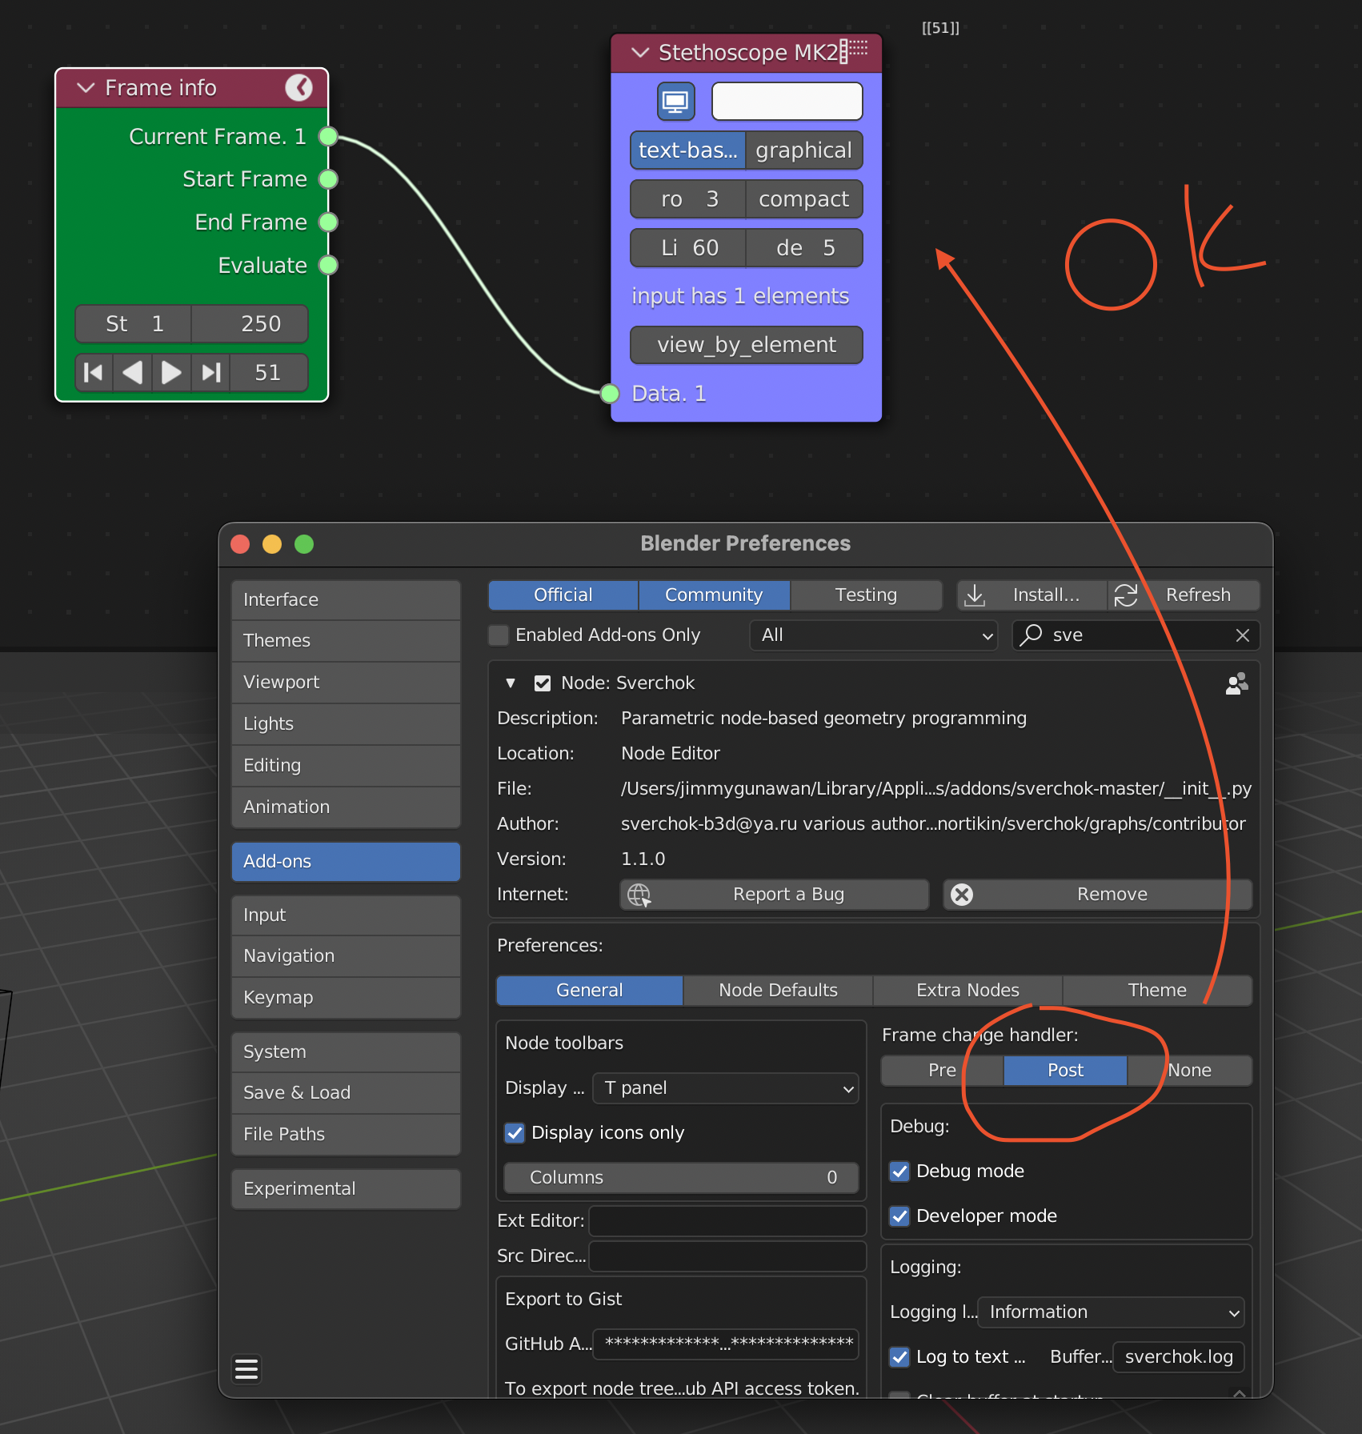Set frame change handler to None

[1189, 1071]
